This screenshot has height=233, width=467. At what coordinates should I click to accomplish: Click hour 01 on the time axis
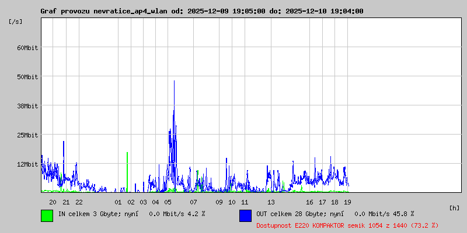pos(118,202)
